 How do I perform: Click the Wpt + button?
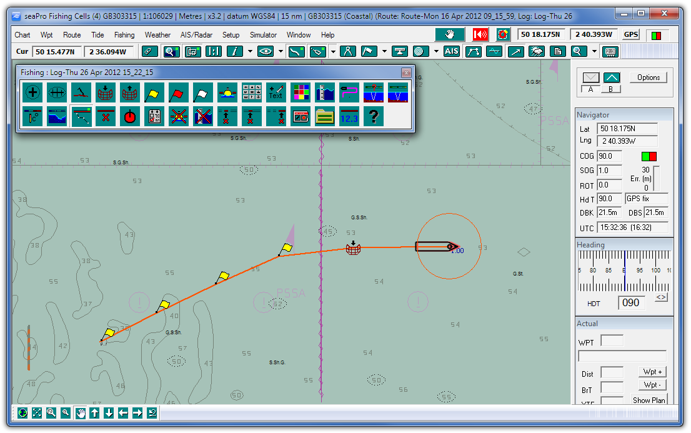(652, 372)
